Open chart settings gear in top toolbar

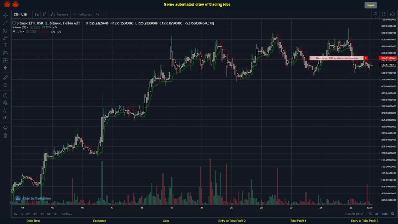coord(375,14)
